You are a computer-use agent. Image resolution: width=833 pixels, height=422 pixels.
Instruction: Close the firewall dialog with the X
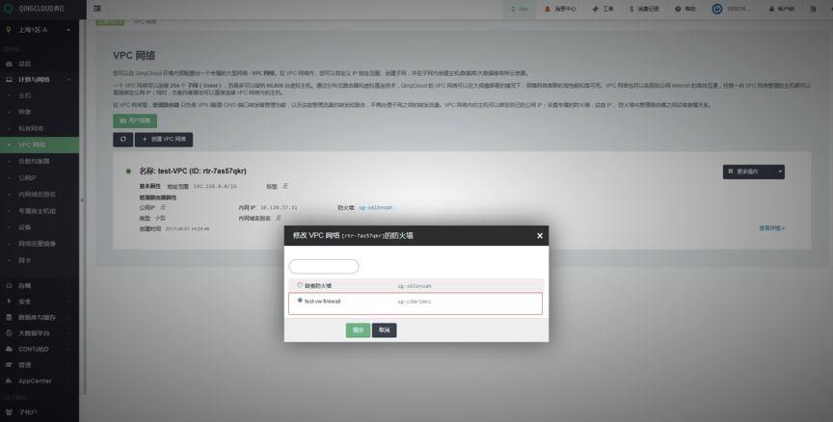click(540, 235)
